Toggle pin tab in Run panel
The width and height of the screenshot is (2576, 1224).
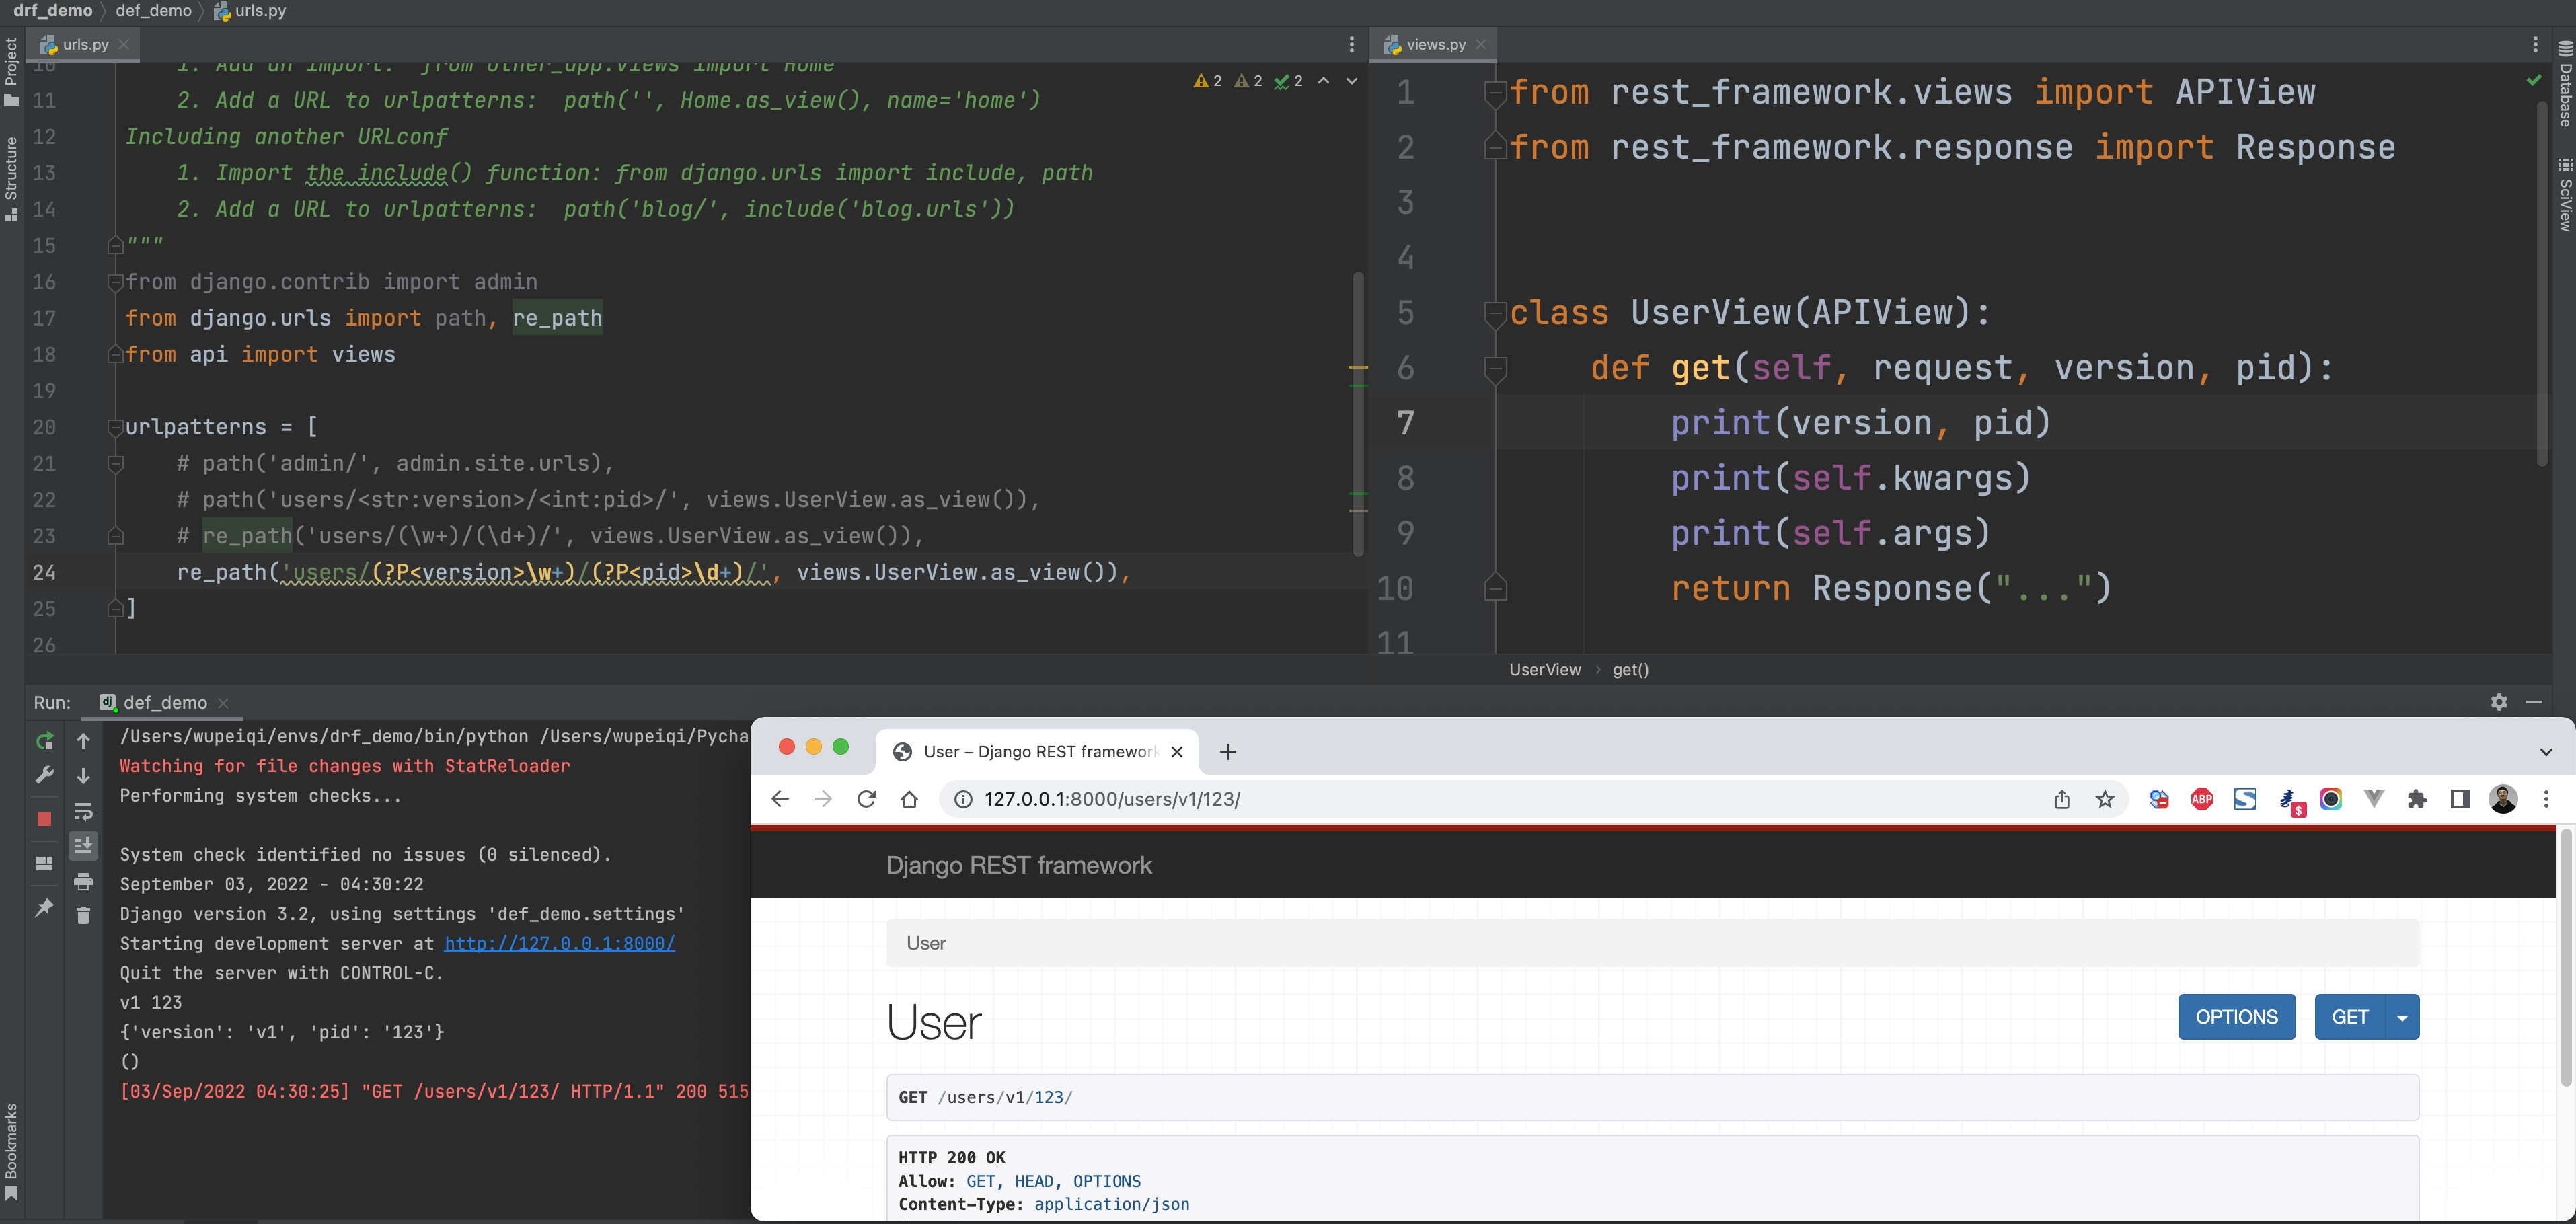pyautogui.click(x=44, y=908)
